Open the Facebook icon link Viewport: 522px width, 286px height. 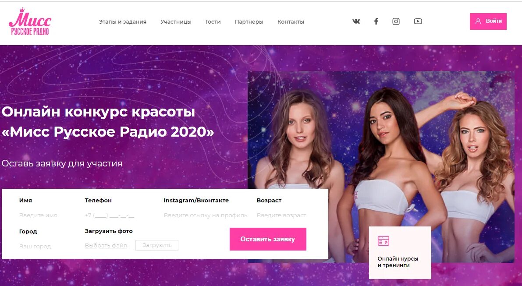[376, 21]
